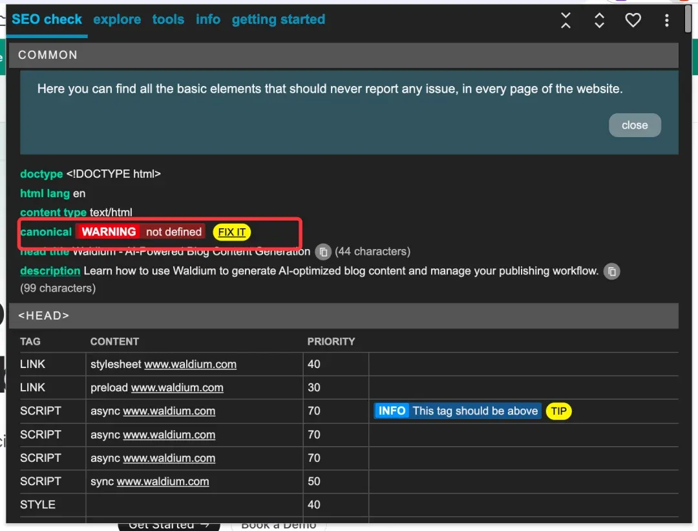Click the description label link
Screen dimensions: 698x531
pos(50,271)
